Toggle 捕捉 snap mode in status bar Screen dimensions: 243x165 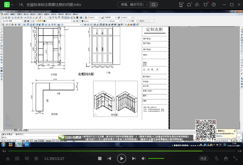pyautogui.click(x=23, y=141)
